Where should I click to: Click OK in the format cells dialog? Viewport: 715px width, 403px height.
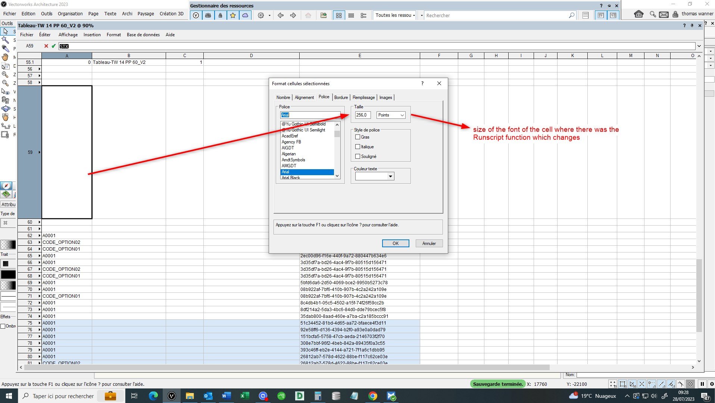(x=395, y=244)
